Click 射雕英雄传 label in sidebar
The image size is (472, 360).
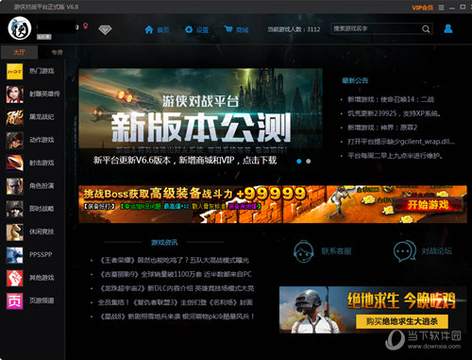point(44,94)
